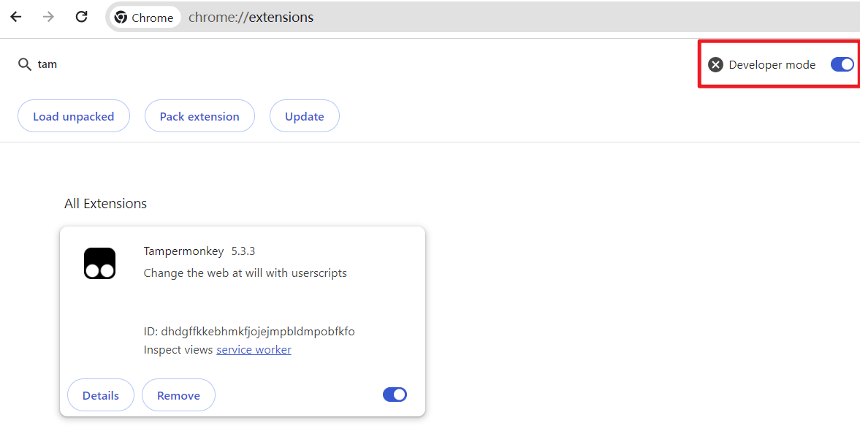Click the Chrome site settings badge
The width and height of the screenshot is (860, 442).
pyautogui.click(x=144, y=18)
